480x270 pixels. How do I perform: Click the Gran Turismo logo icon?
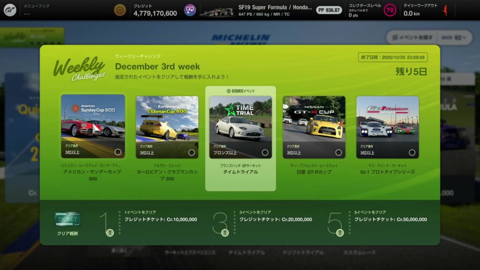[x=10, y=10]
